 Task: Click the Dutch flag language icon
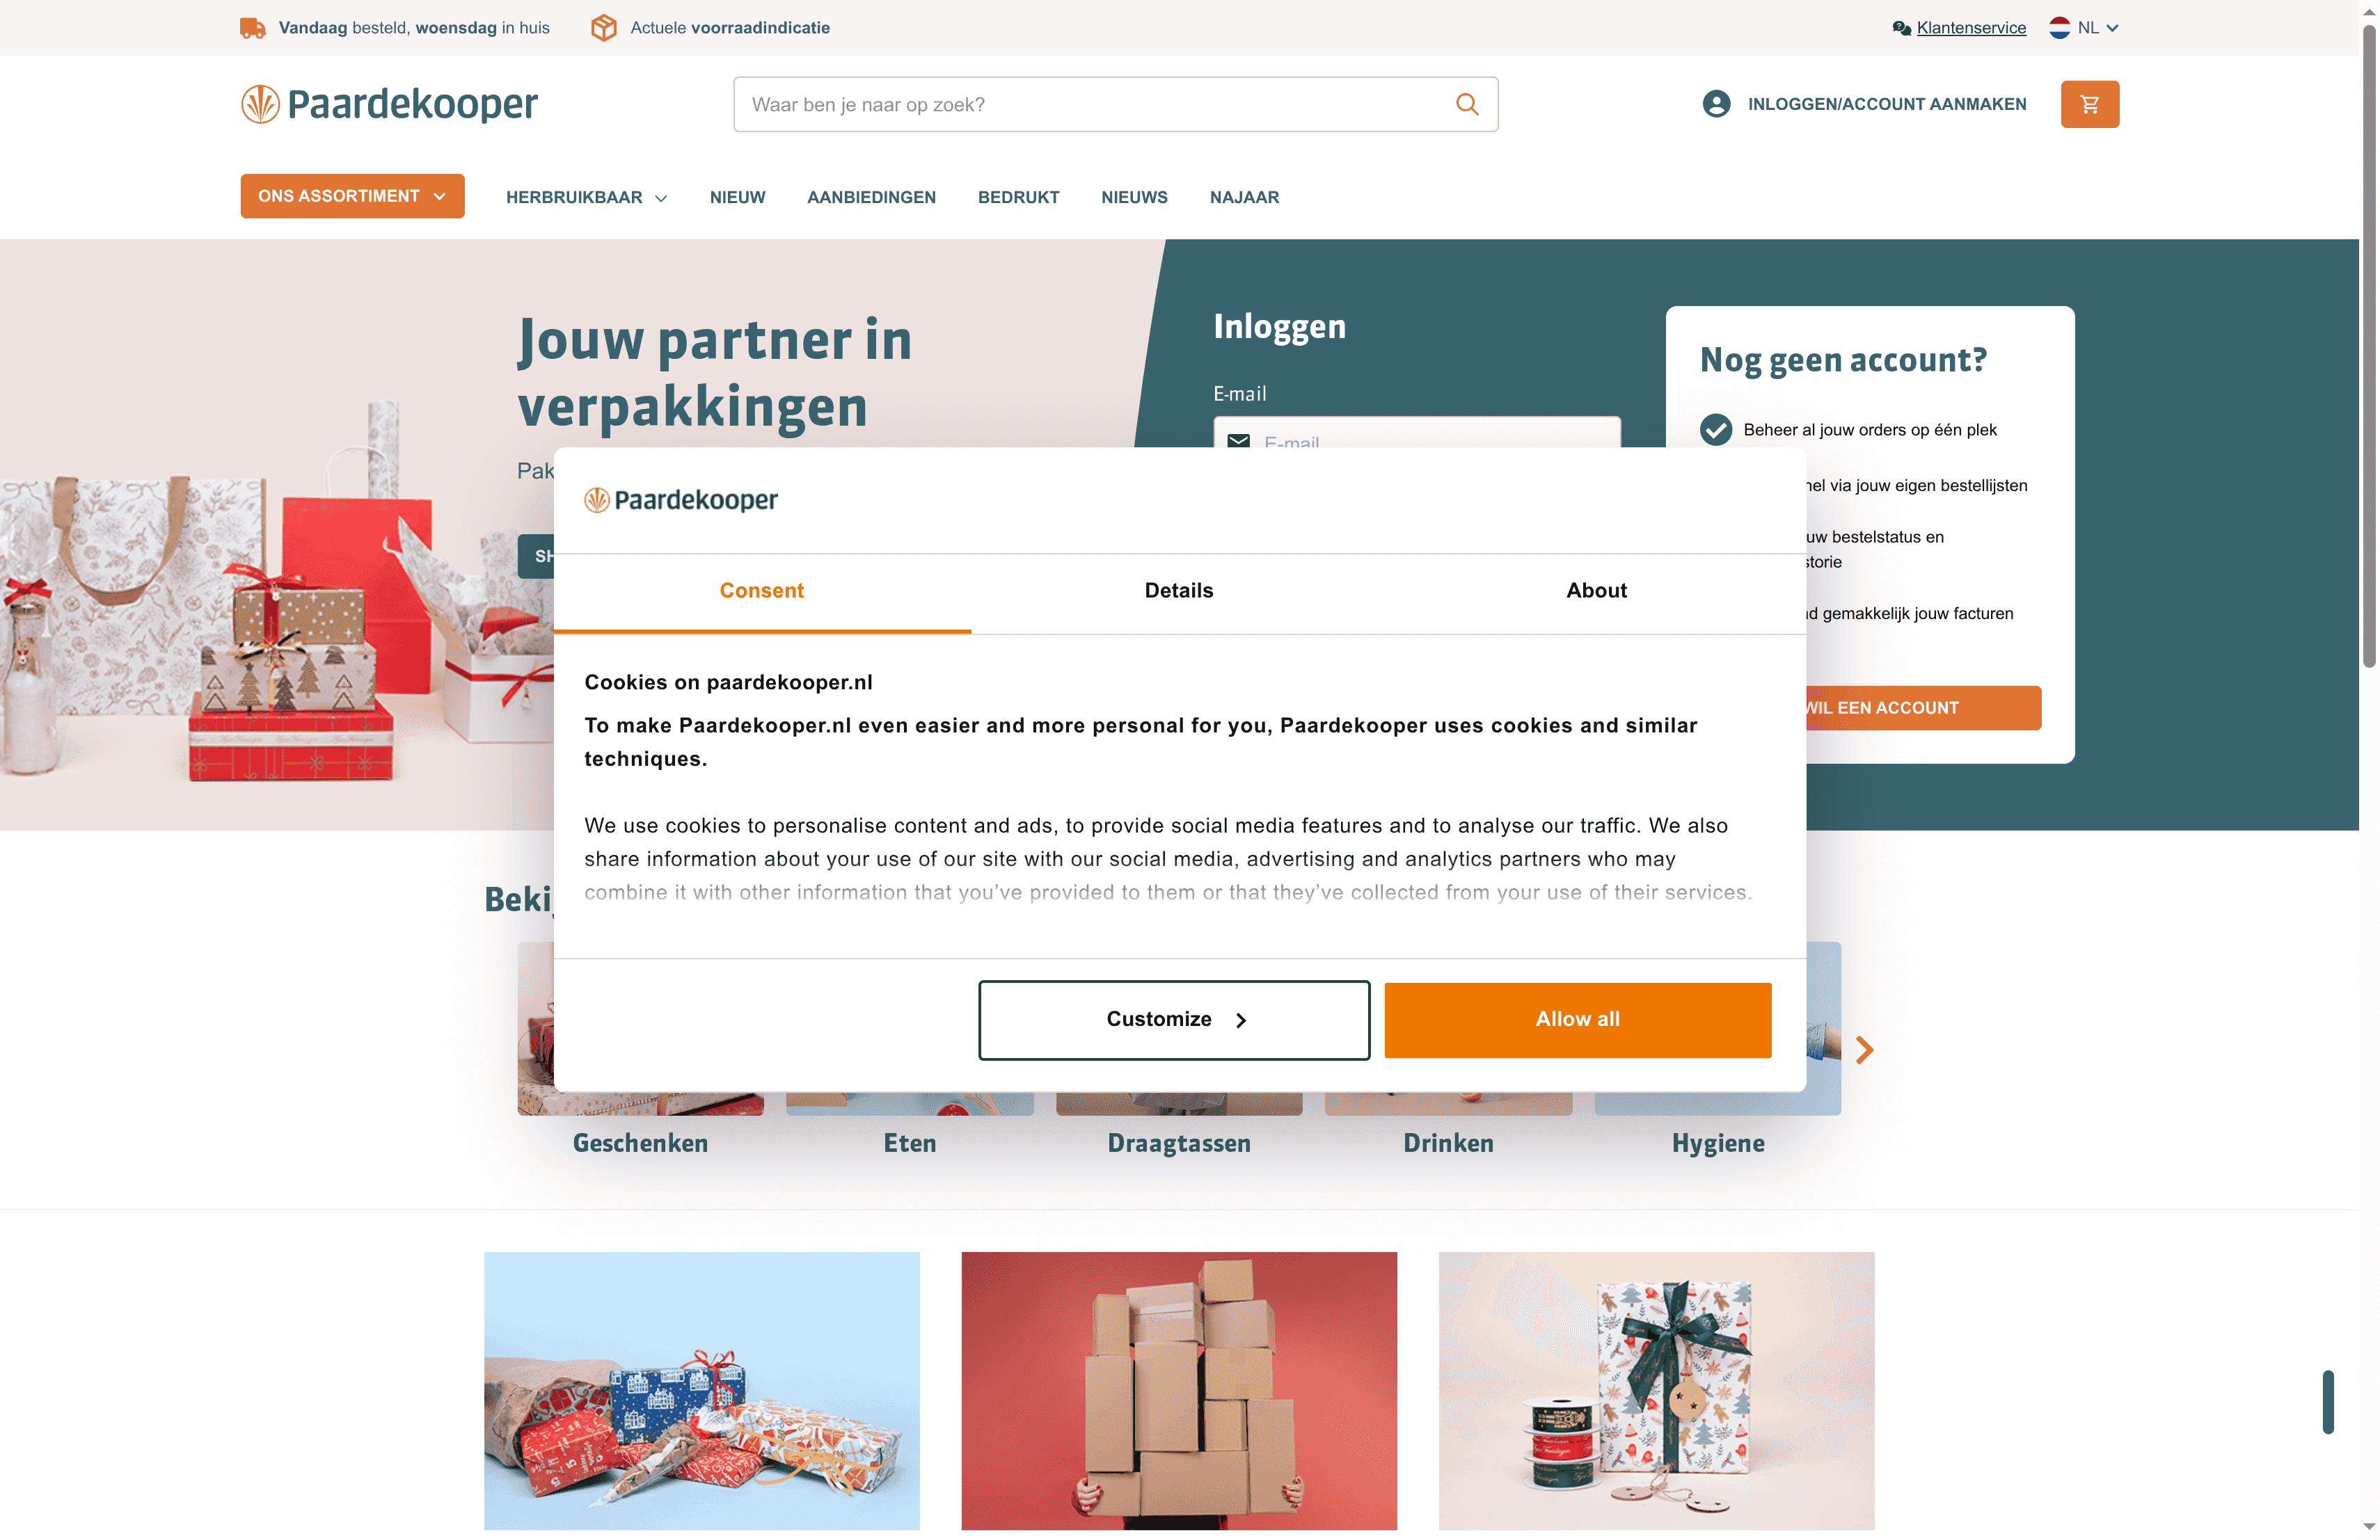[x=2059, y=28]
